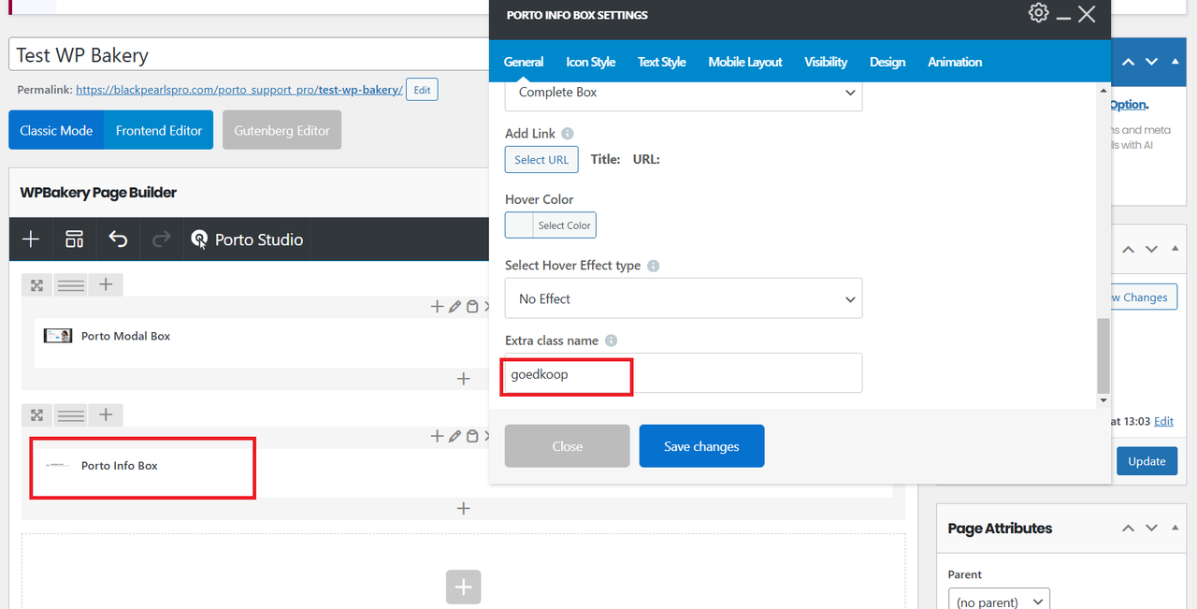Image resolution: width=1197 pixels, height=609 pixels.
Task: Click the Save changes button
Action: pyautogui.click(x=701, y=446)
